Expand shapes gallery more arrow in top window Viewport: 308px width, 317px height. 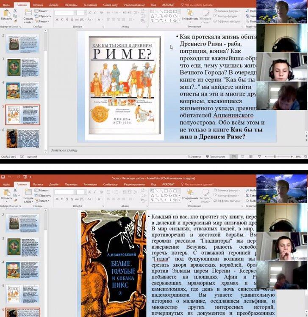point(179,21)
